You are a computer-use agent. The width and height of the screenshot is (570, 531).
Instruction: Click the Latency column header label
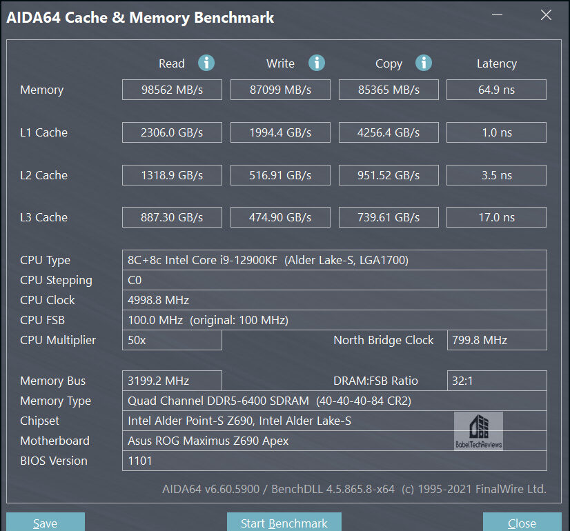497,64
